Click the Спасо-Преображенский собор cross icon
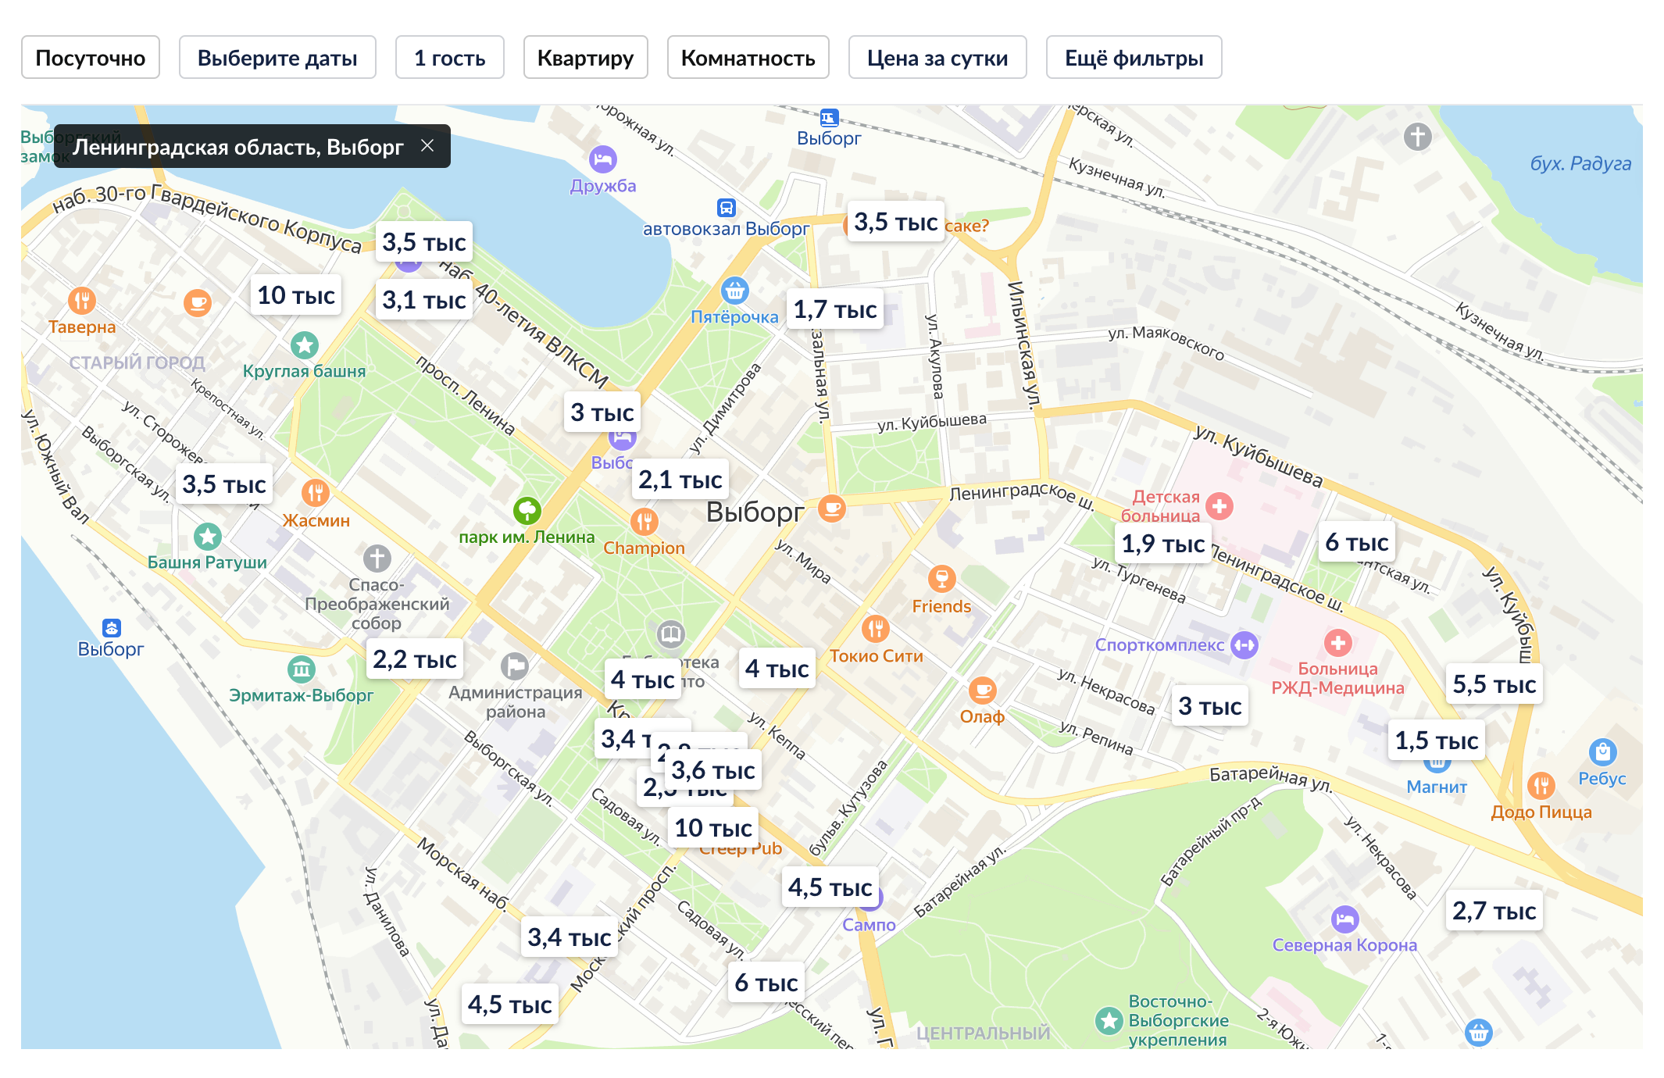The image size is (1664, 1078). [x=377, y=559]
